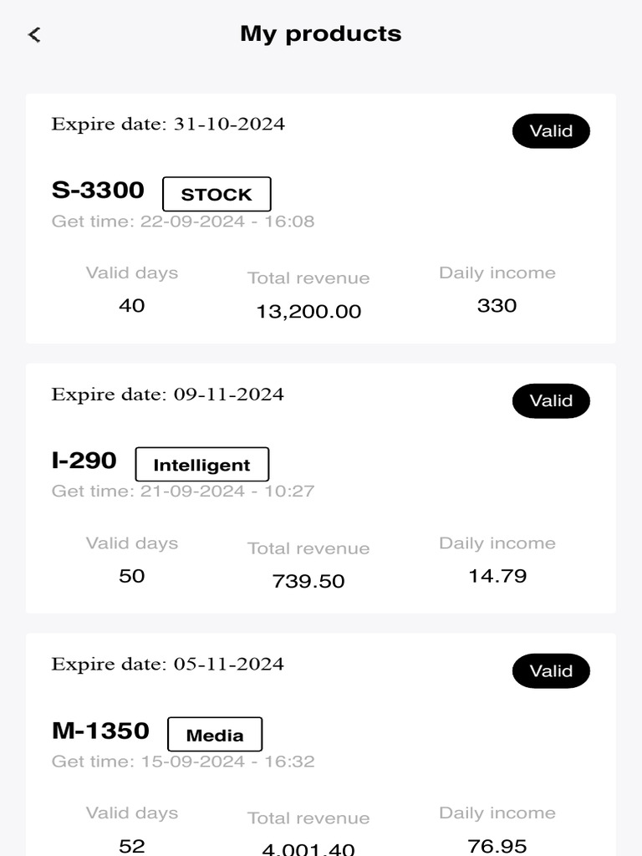The image size is (642, 856).
Task: Select the Intelligent category tag
Action: click(201, 465)
